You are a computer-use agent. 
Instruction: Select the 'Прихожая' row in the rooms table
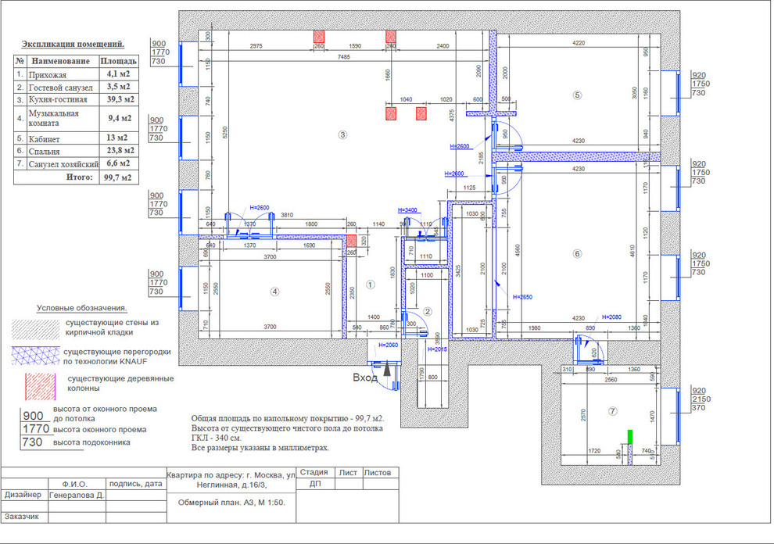pyautogui.click(x=77, y=75)
